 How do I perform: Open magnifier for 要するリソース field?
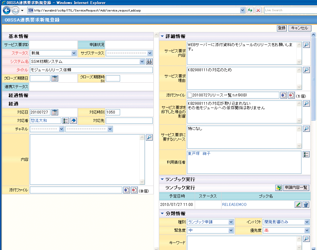[306, 129]
